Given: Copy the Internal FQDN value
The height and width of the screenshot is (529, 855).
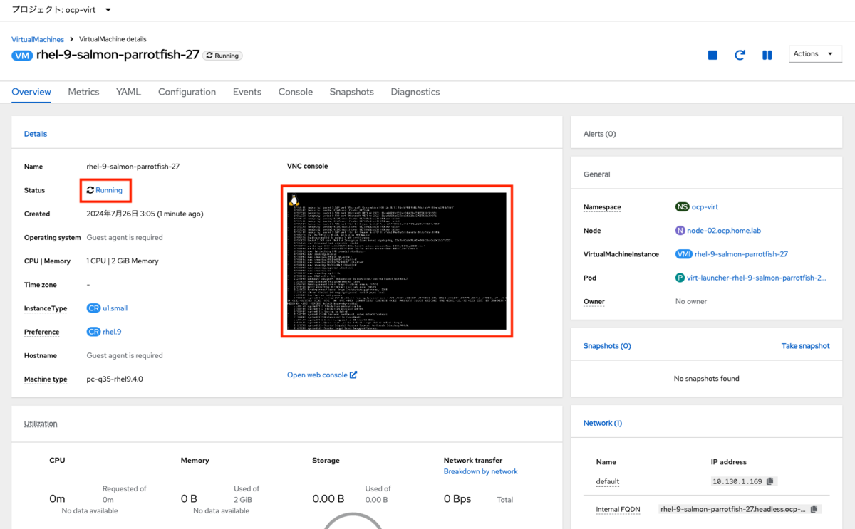Looking at the screenshot, I should pyautogui.click(x=814, y=509).
